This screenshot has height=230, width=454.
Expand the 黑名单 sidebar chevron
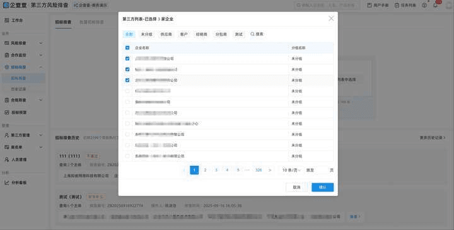(x=41, y=147)
